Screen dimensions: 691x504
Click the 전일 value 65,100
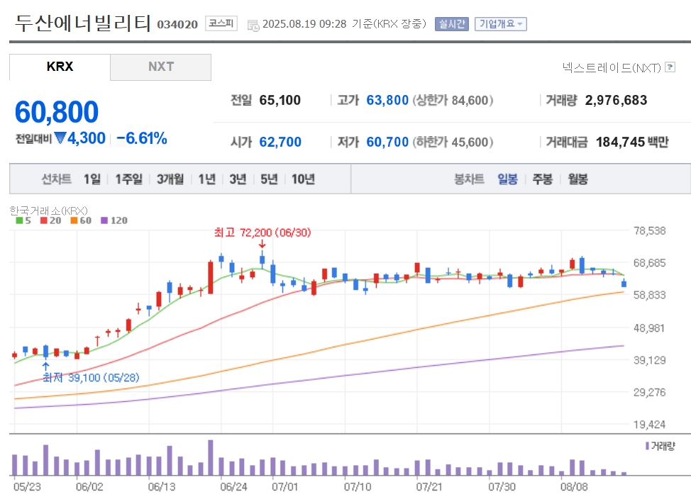pyautogui.click(x=280, y=101)
